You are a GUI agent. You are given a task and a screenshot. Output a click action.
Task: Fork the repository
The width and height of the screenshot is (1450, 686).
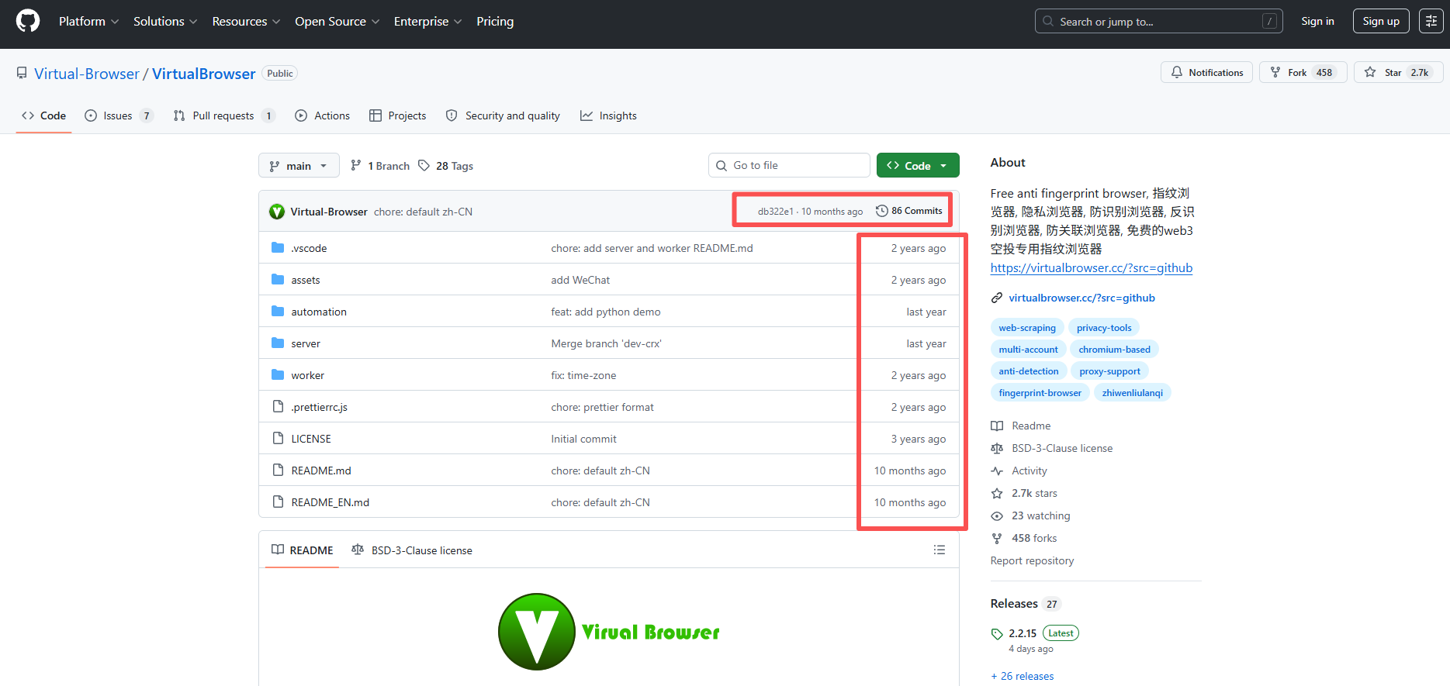(x=1303, y=72)
